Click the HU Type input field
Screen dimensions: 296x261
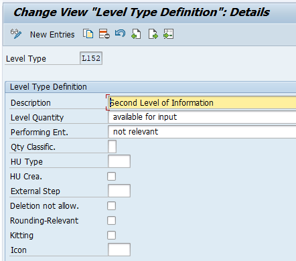(119, 161)
